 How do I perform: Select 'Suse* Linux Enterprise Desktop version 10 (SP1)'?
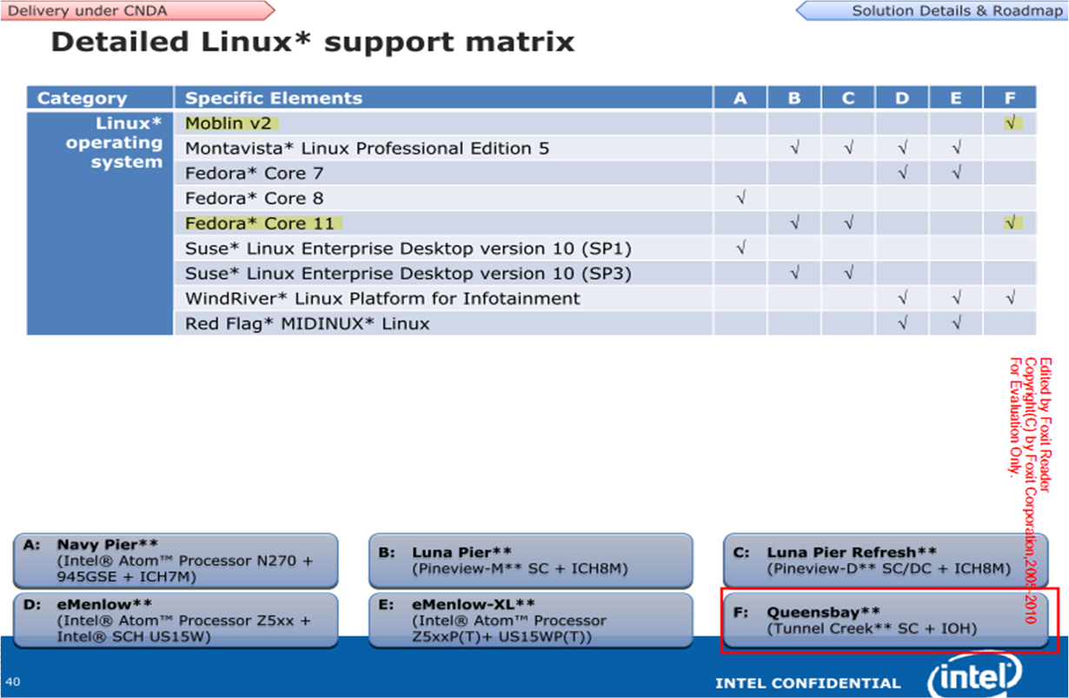408,249
